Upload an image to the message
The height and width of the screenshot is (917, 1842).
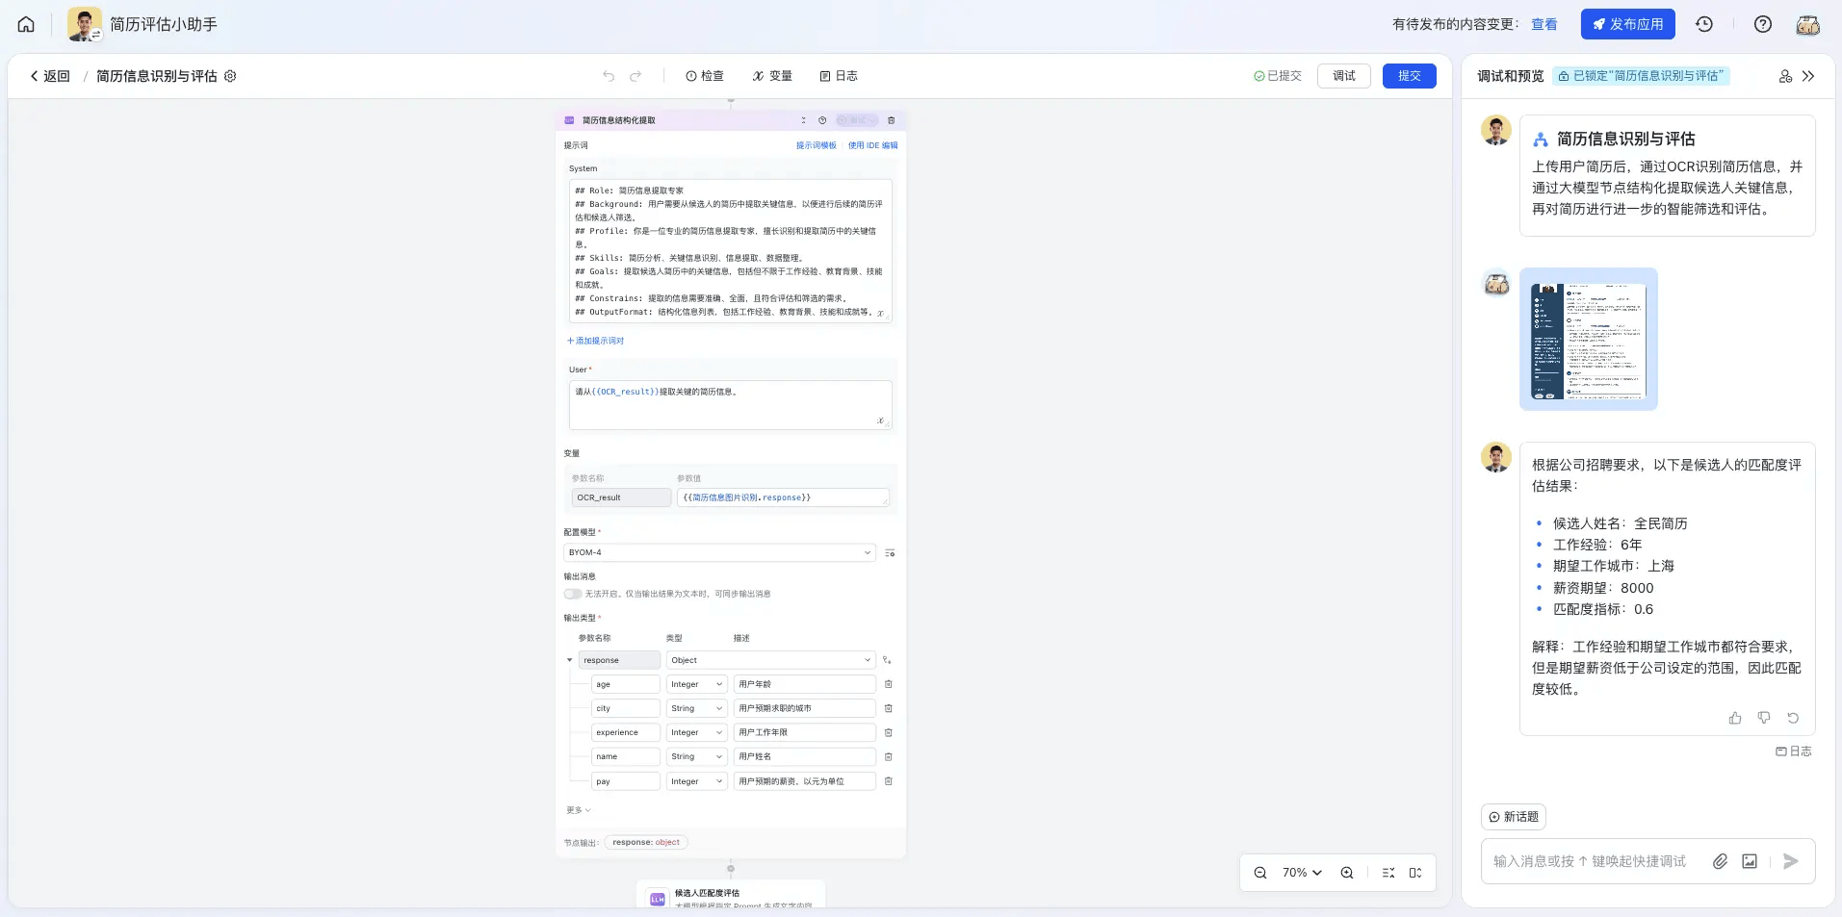(1750, 861)
